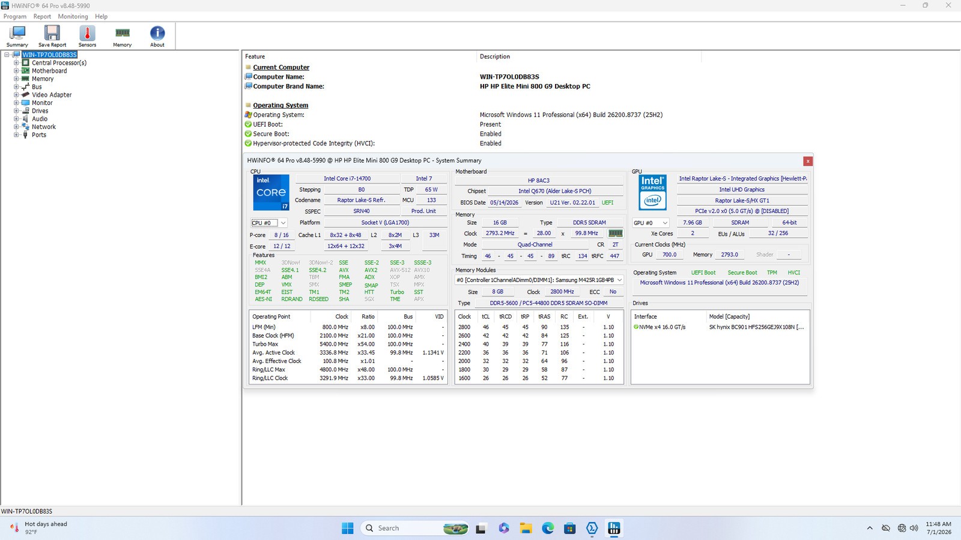Expand the Central Processor(s) tree node

(x=17, y=62)
